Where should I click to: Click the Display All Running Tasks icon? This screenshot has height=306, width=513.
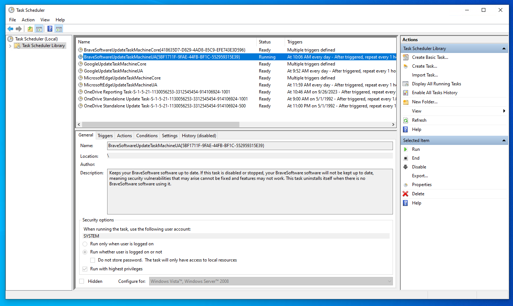405,83
